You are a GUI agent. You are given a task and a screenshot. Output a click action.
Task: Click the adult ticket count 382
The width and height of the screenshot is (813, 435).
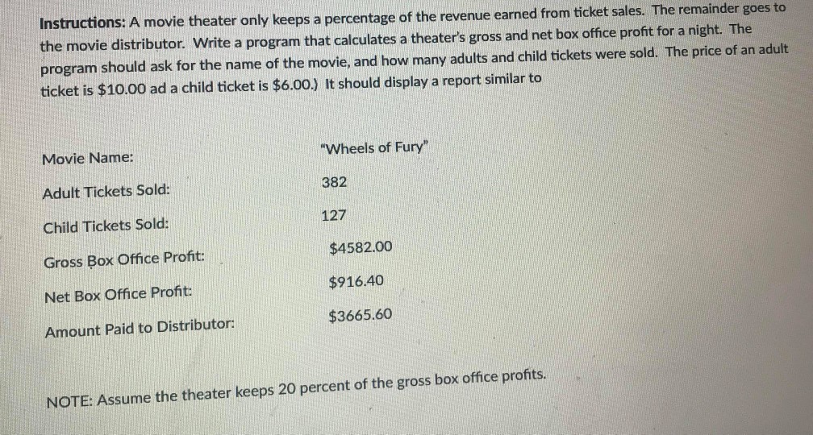click(334, 183)
